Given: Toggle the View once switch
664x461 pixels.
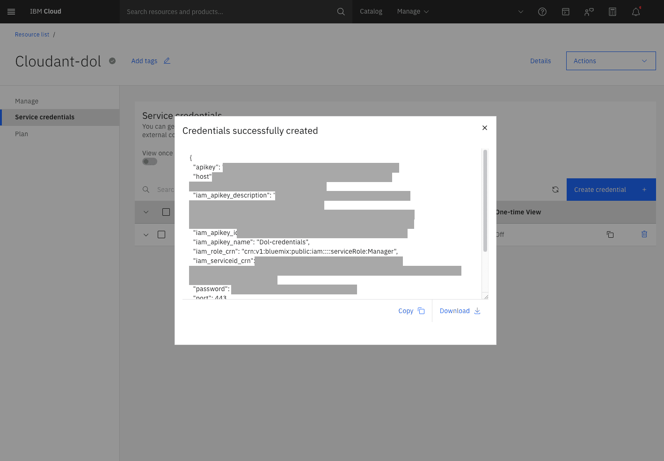Looking at the screenshot, I should (x=150, y=161).
